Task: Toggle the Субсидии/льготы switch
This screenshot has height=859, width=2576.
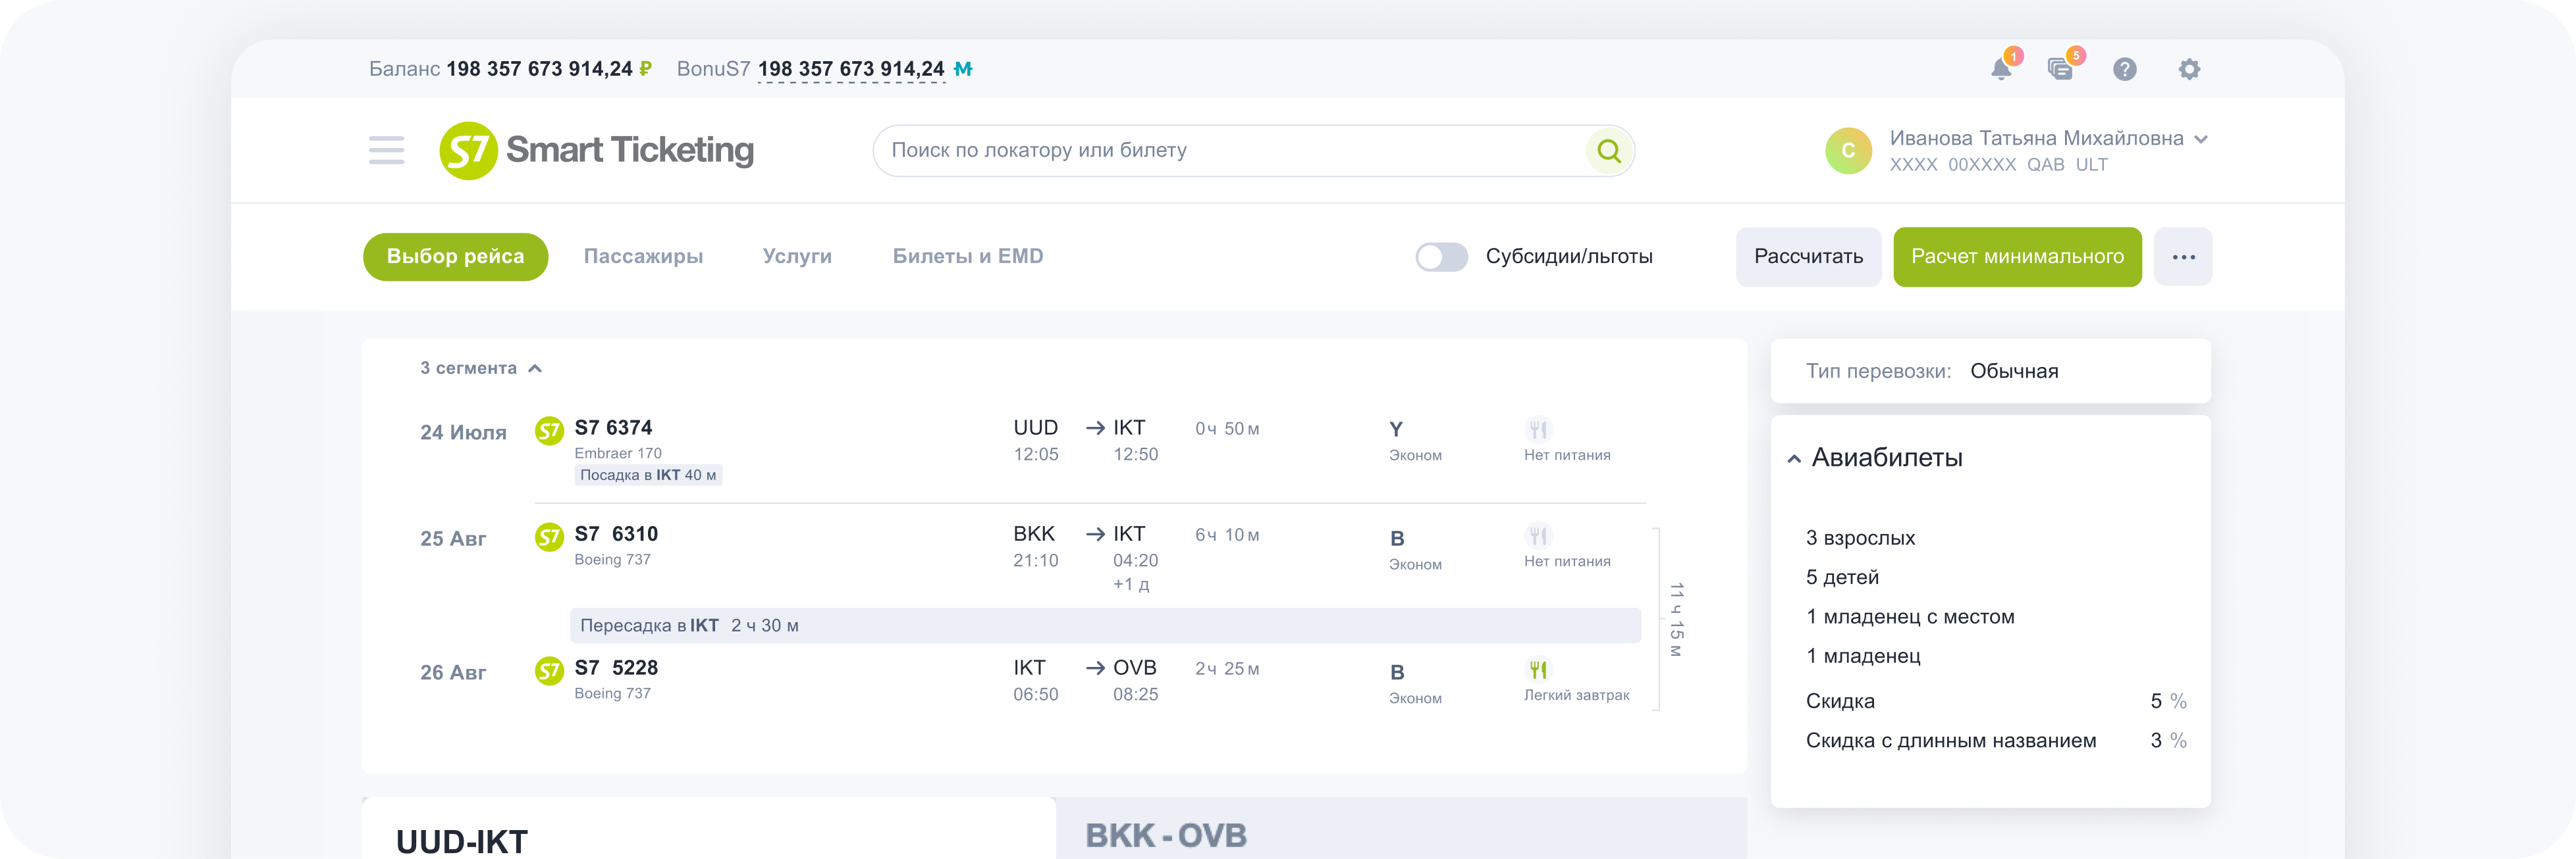Action: pos(1441,257)
